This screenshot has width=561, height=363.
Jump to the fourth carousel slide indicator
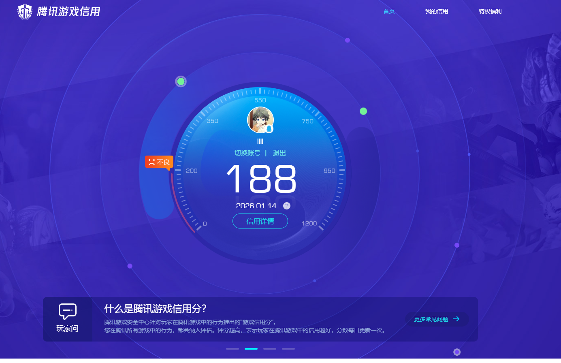[288, 348]
